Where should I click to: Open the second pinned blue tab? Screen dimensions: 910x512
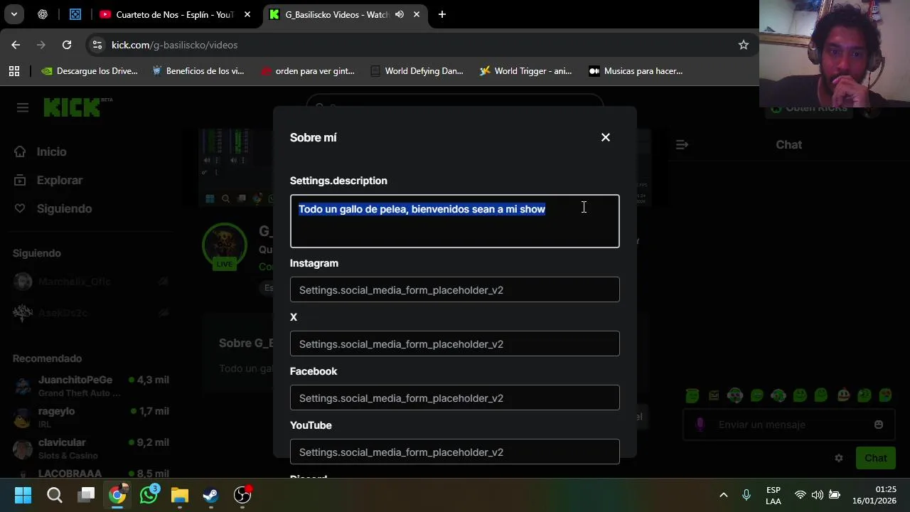pyautogui.click(x=75, y=14)
